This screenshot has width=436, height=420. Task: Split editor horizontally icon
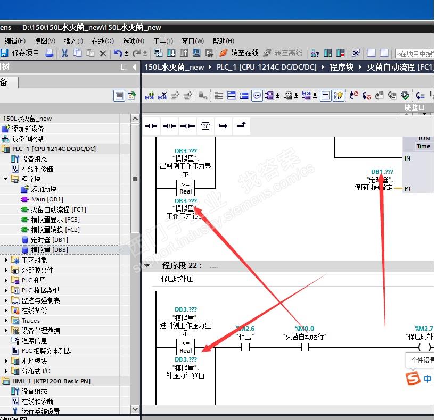(371, 53)
